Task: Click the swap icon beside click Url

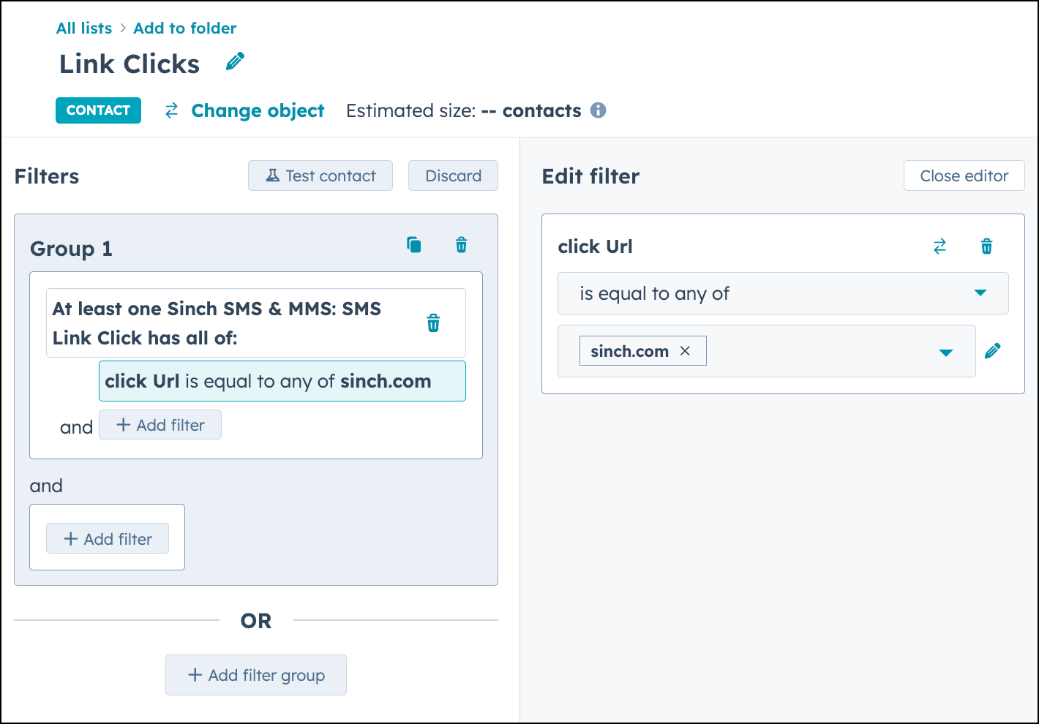Action: [x=939, y=246]
